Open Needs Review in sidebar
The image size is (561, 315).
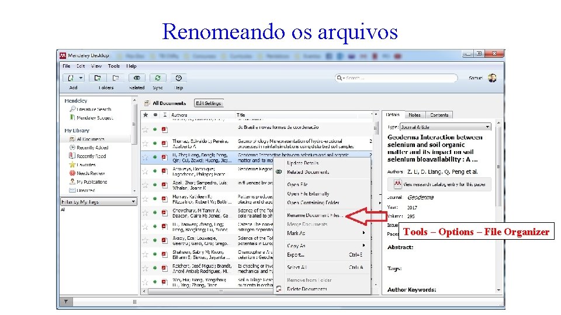point(91,173)
